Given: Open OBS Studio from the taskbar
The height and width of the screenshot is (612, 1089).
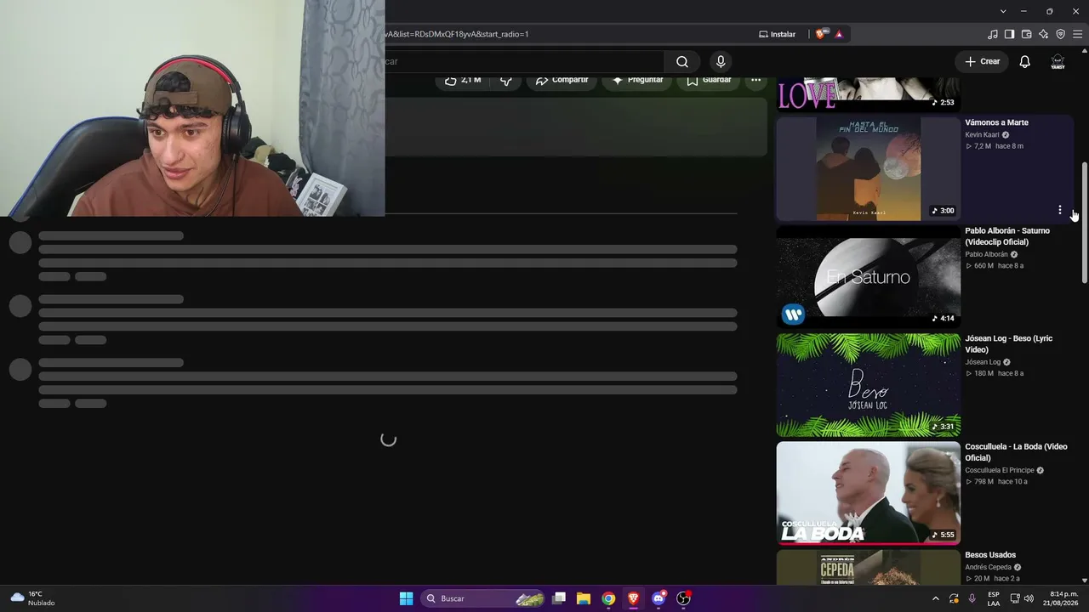Looking at the screenshot, I should (x=683, y=598).
